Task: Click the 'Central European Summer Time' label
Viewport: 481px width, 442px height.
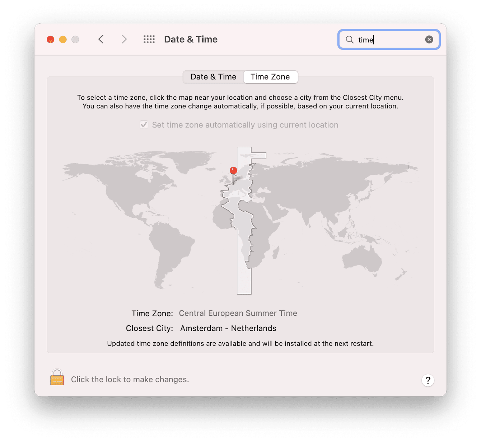Action: (238, 313)
